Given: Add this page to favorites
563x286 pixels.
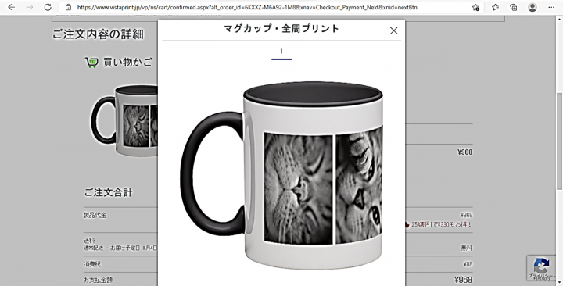Looking at the screenshot, I should tap(475, 7).
